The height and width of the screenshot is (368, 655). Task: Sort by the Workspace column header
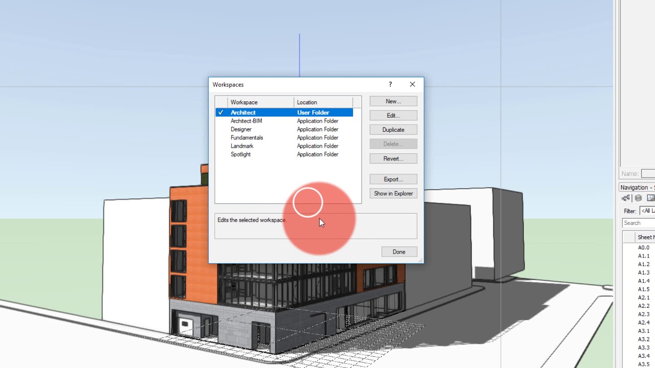[260, 102]
